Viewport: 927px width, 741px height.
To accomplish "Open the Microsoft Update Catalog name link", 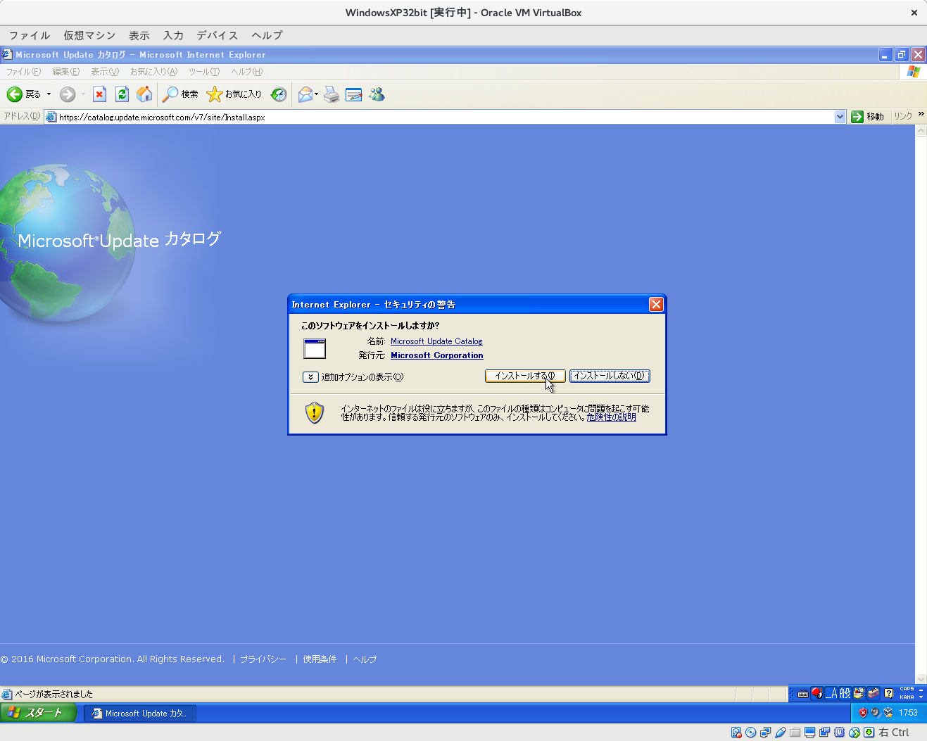I will (436, 341).
